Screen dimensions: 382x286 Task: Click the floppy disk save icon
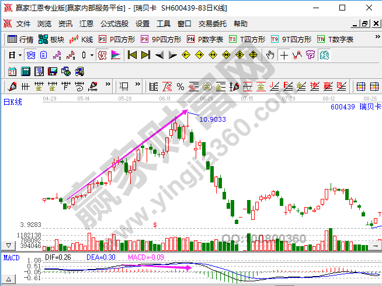coord(53,71)
